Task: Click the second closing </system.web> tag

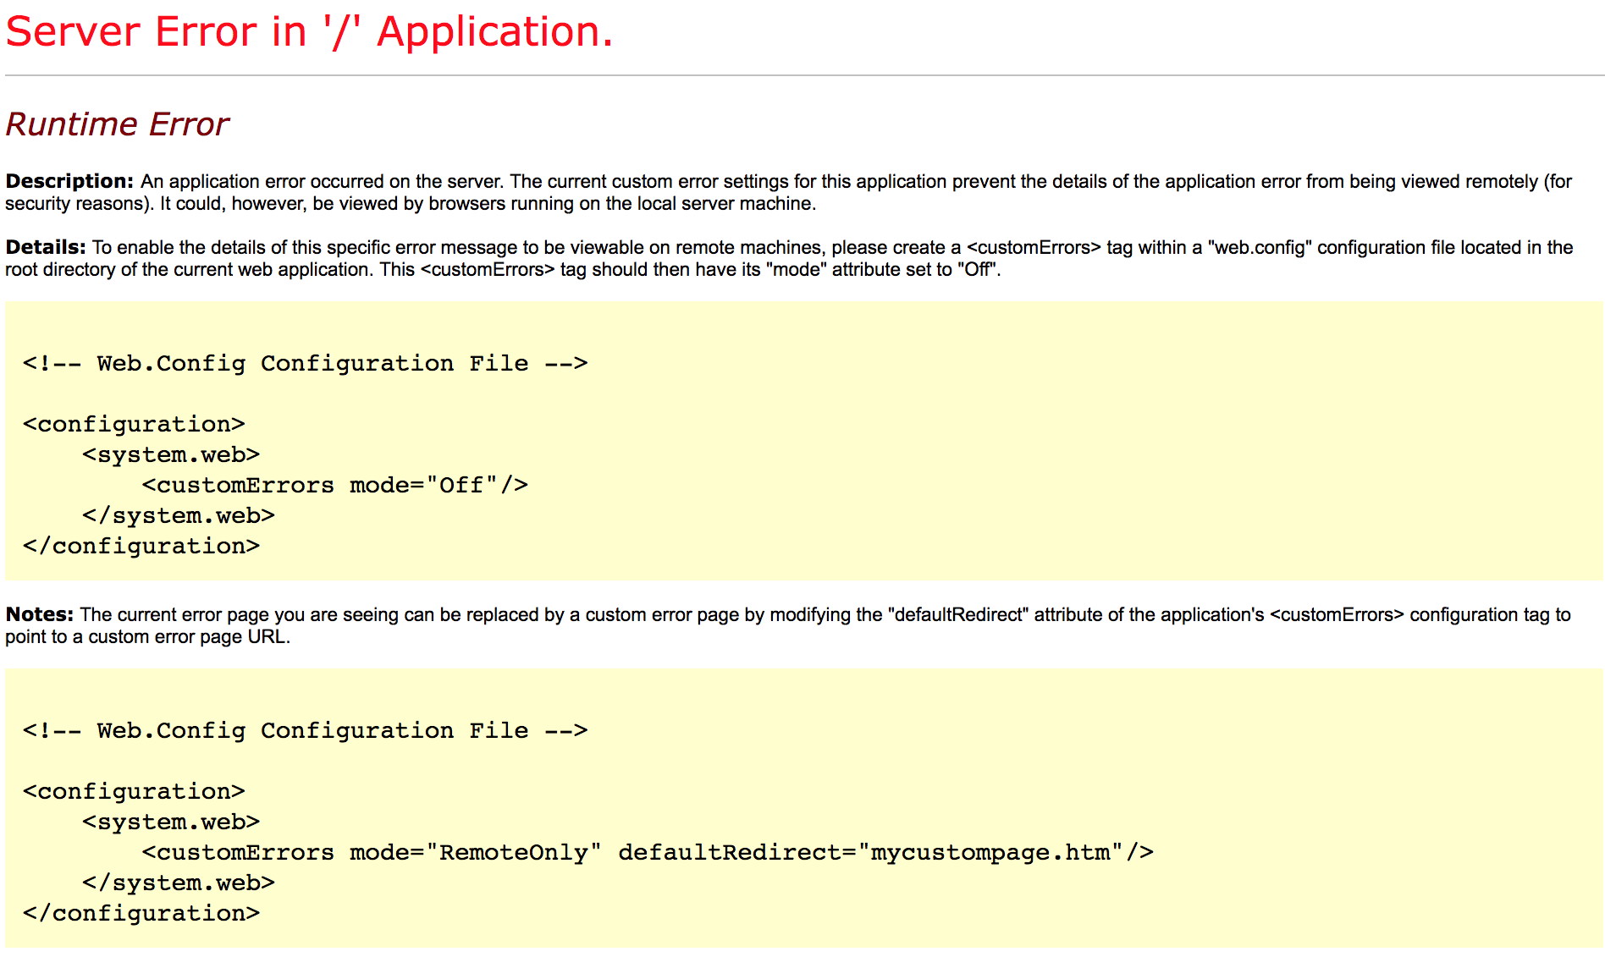Action: click(x=179, y=883)
